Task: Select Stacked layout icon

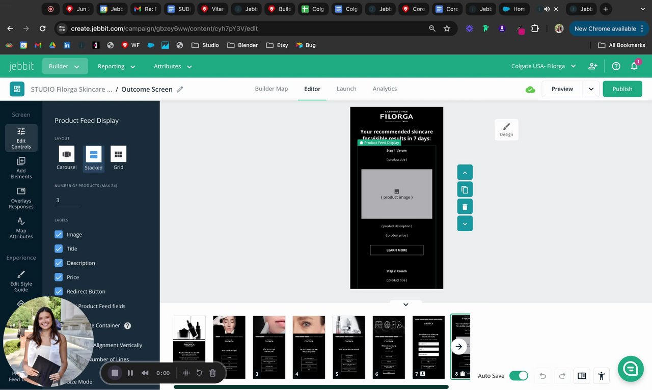Action: (94, 154)
